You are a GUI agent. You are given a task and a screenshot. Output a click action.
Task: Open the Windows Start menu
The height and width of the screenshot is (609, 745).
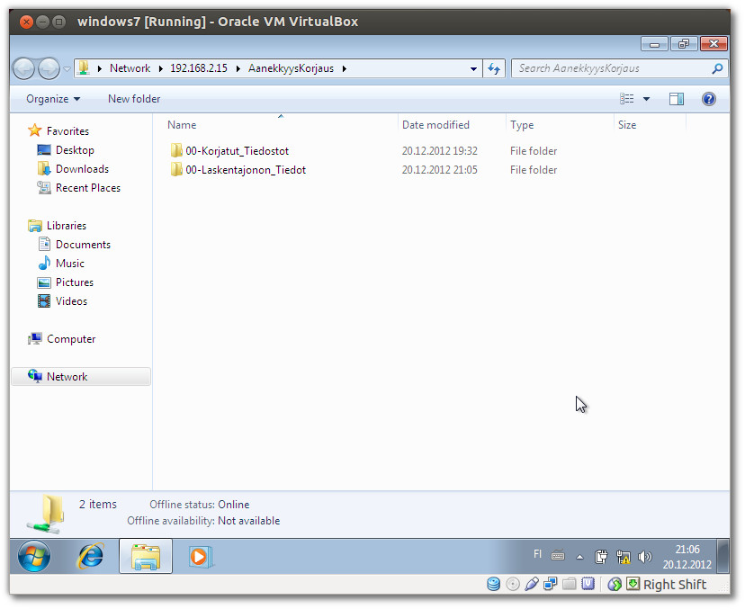pyautogui.click(x=34, y=556)
